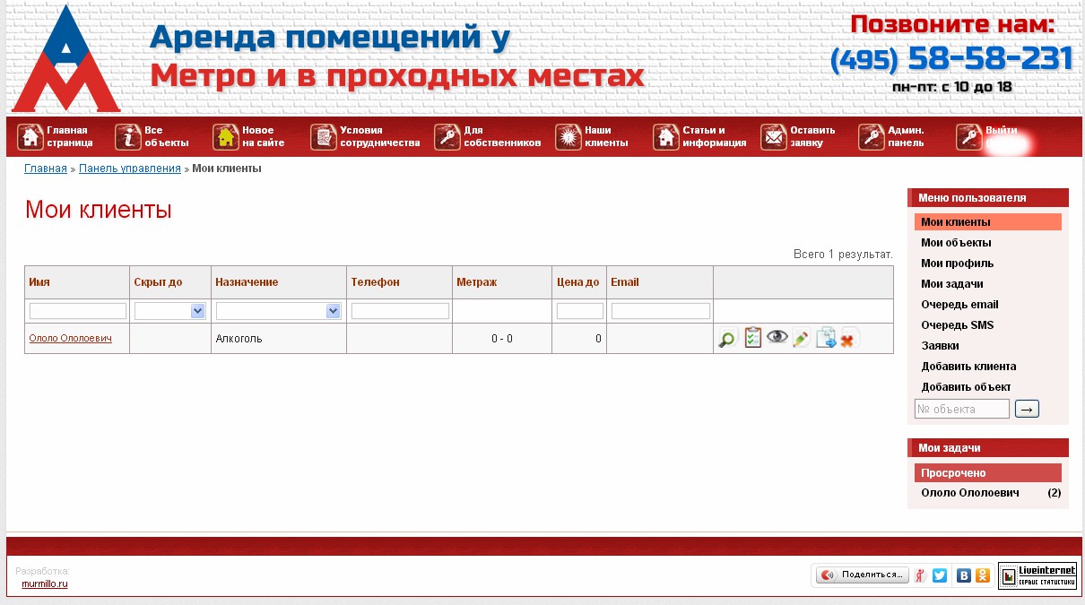
Task: Sort table by Цена до column header
Action: pos(578,282)
